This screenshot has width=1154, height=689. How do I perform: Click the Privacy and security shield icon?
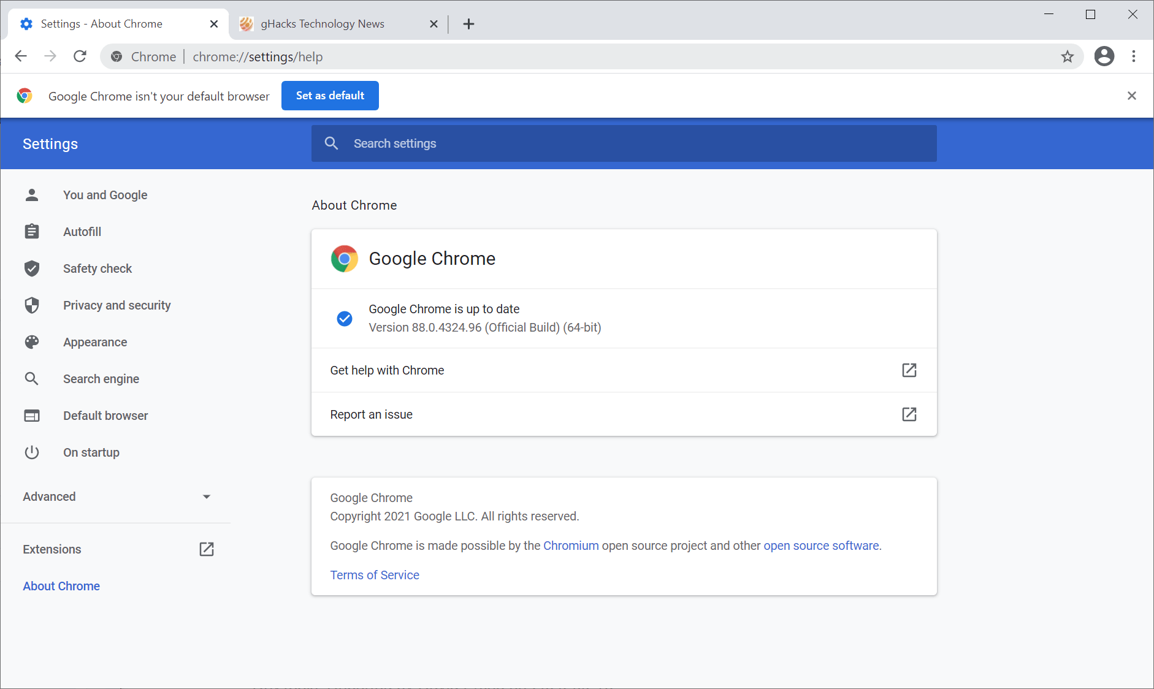[32, 305]
